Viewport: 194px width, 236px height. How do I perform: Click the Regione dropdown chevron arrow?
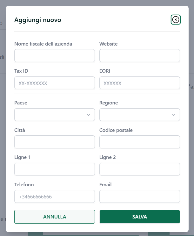coord(174,115)
